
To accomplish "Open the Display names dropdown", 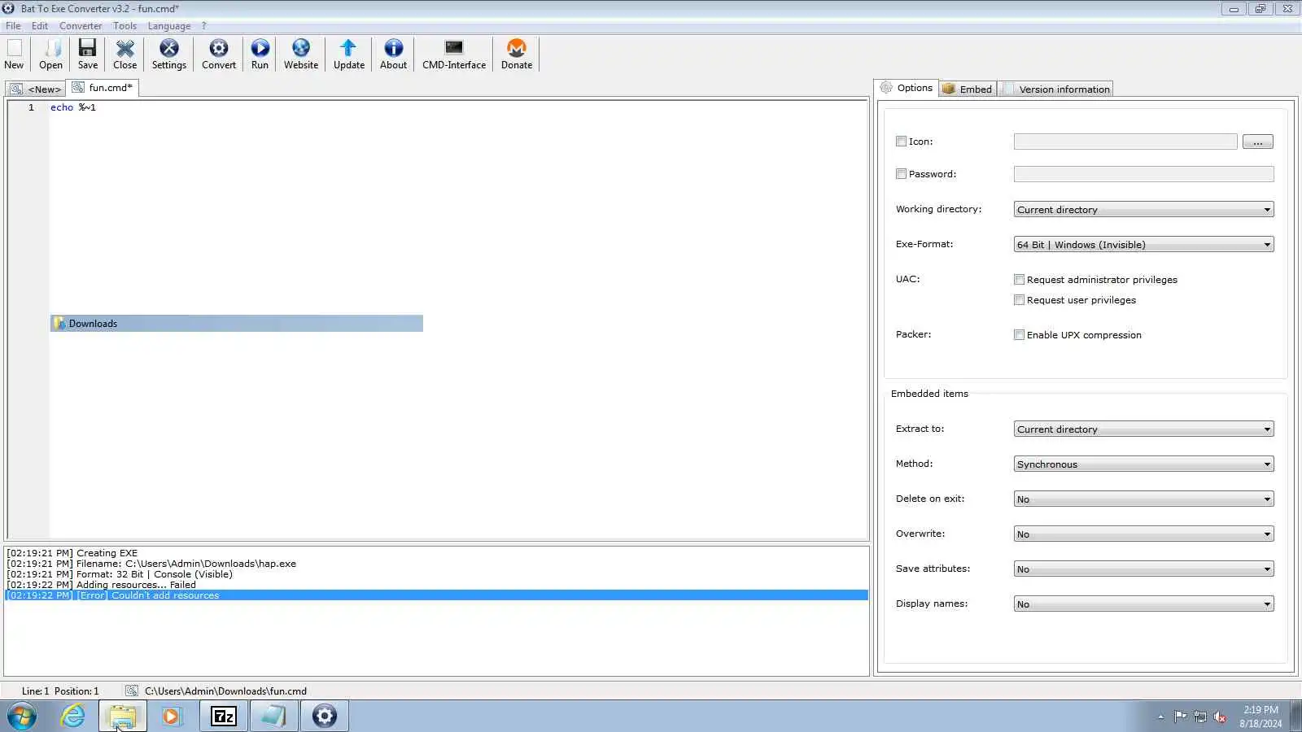I will click(x=1143, y=604).
